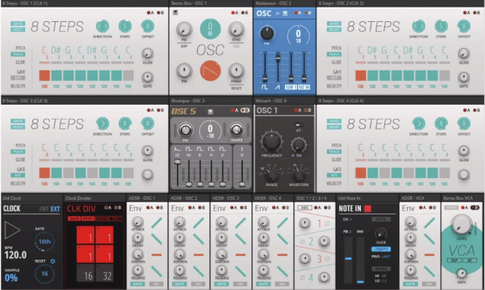Click the mod wheel slider in Note In
This screenshot has width=485, height=290.
[x=360, y=260]
